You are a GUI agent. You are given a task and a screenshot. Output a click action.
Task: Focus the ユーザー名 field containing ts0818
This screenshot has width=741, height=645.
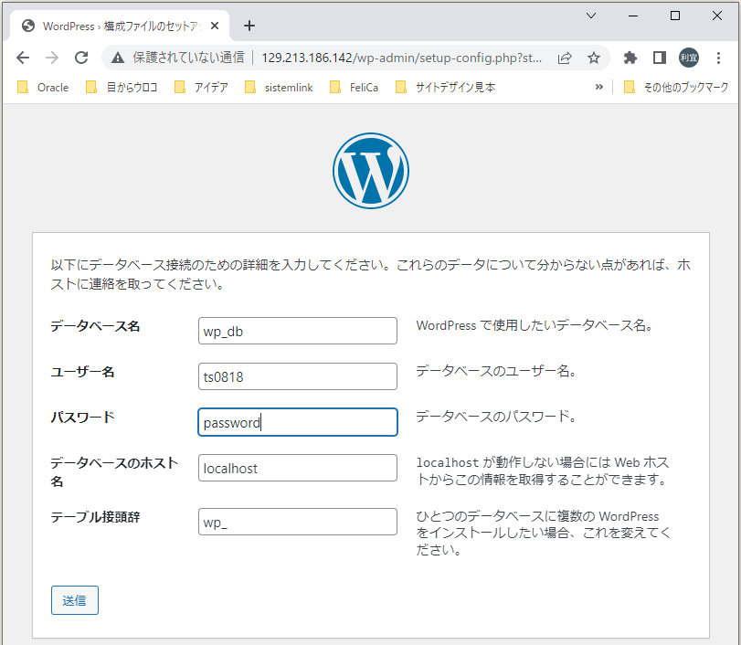click(298, 376)
